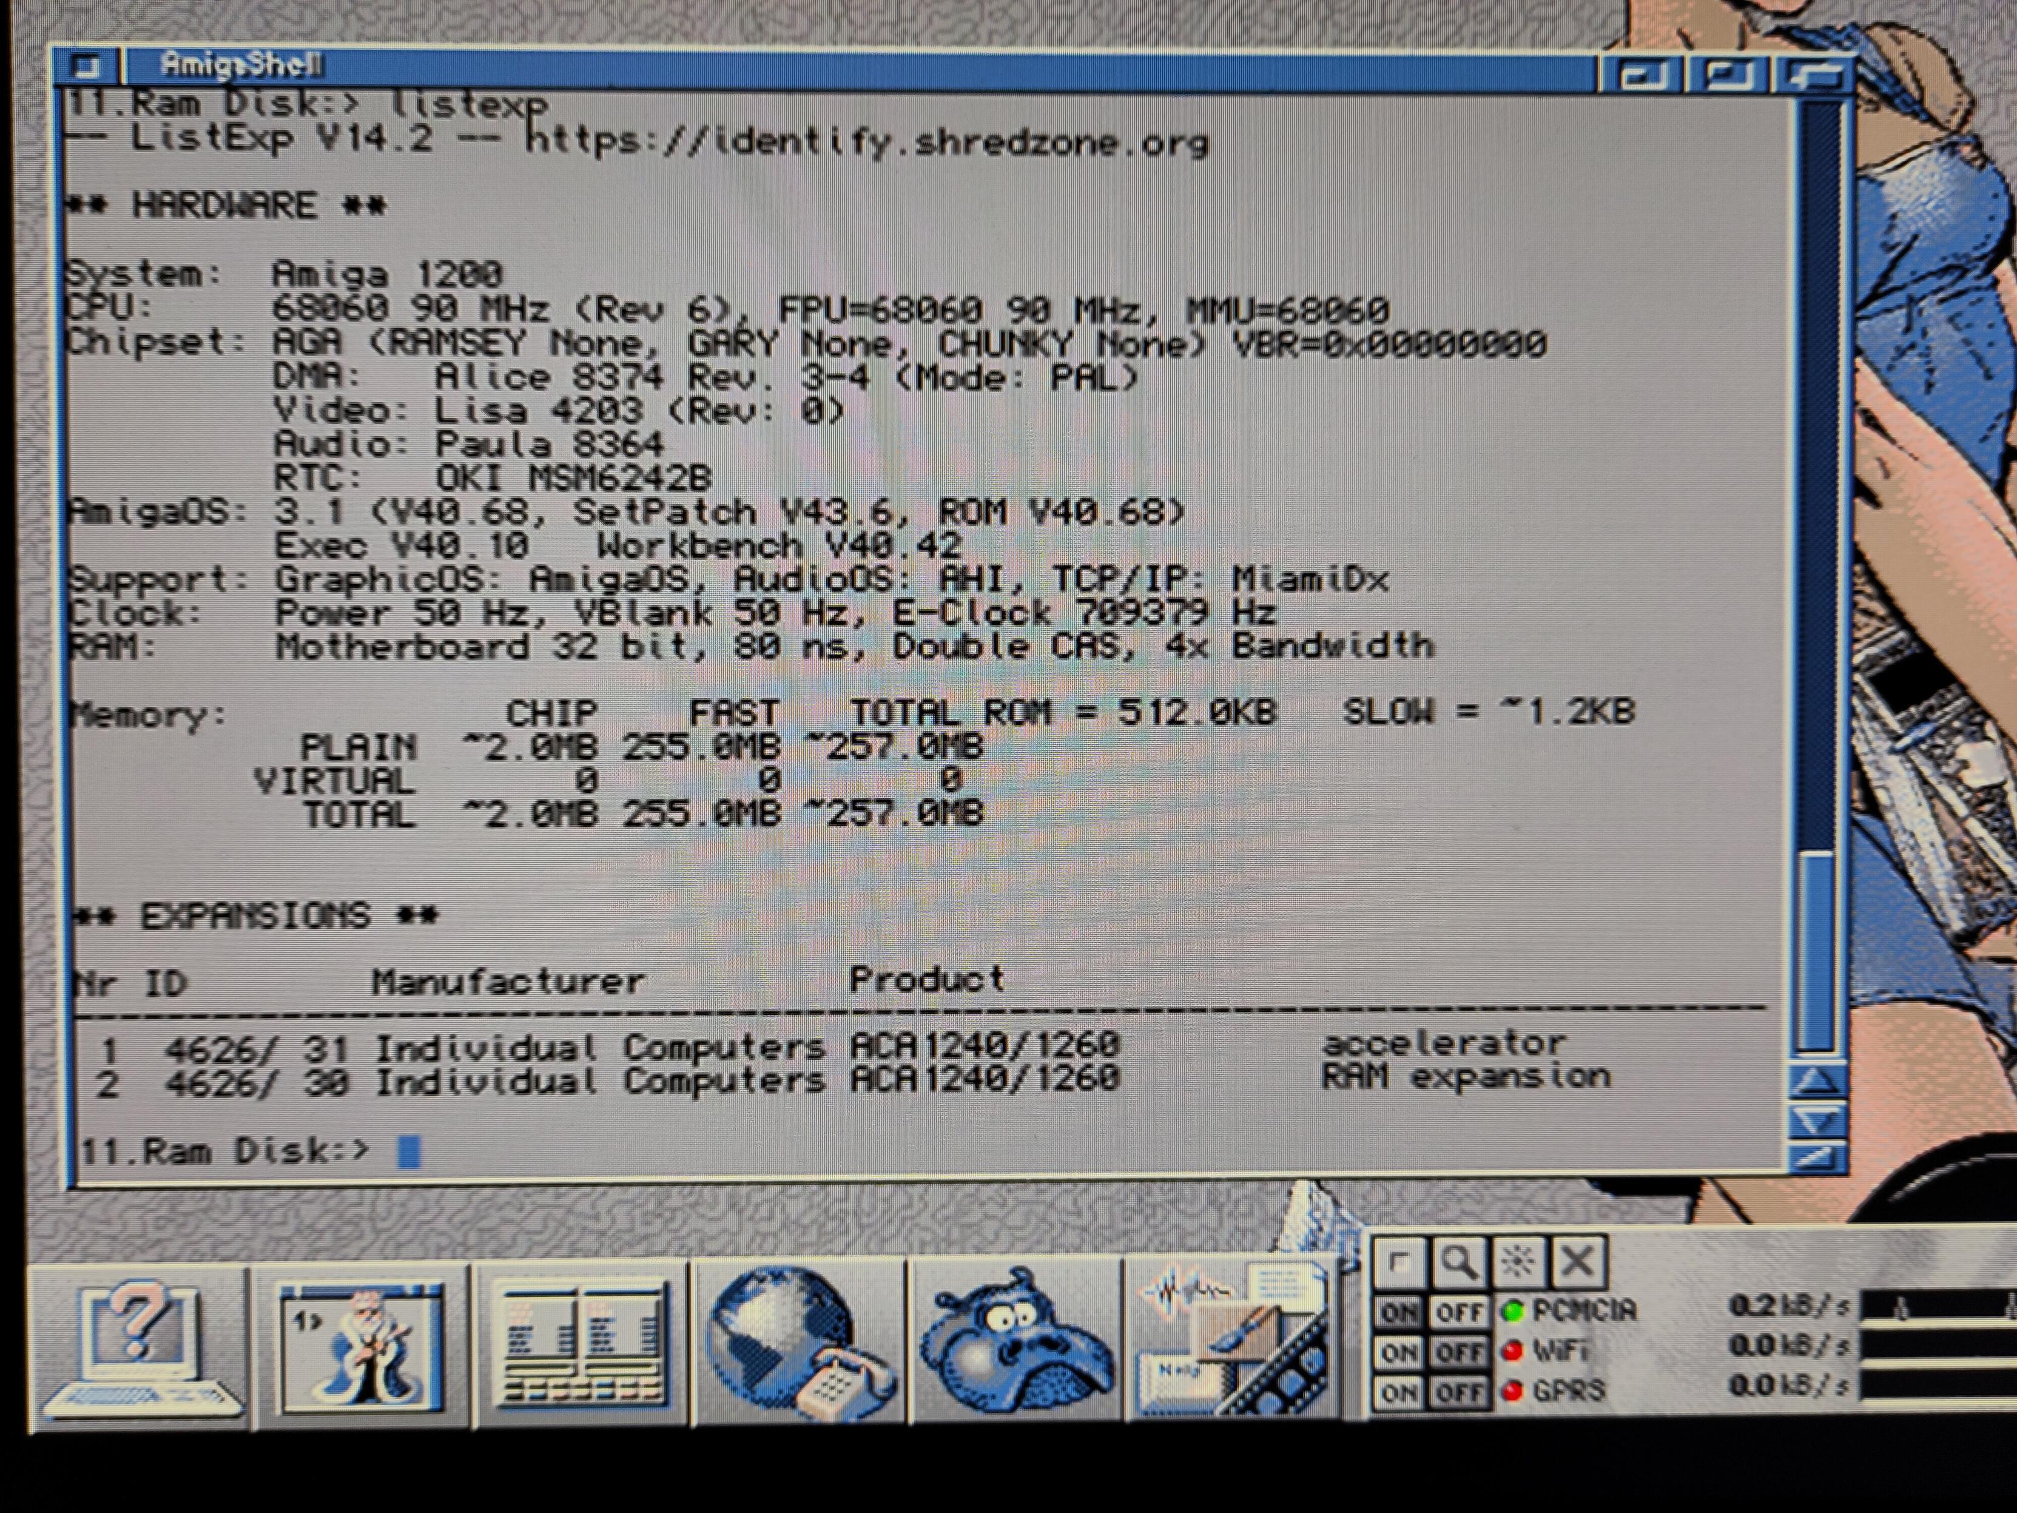Viewport: 2017px width, 1513px height.
Task: Click the PCMCIA label in the network panel
Action: 1584,1310
